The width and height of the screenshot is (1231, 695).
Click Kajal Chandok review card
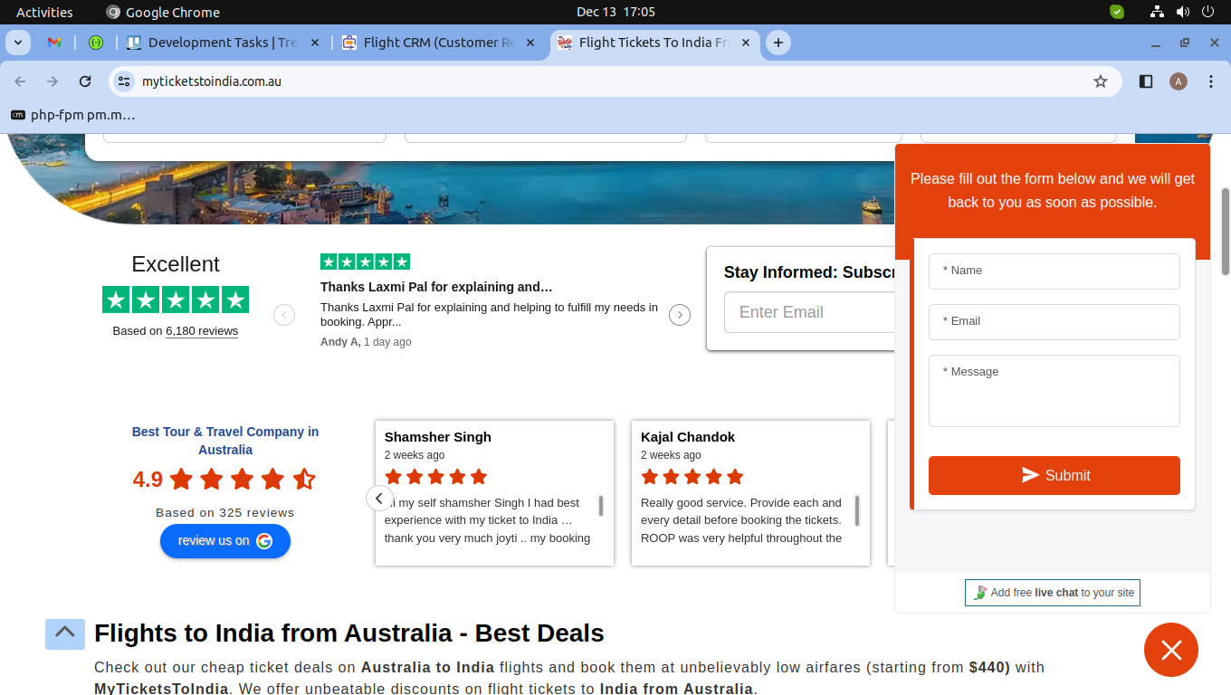pyautogui.click(x=750, y=493)
